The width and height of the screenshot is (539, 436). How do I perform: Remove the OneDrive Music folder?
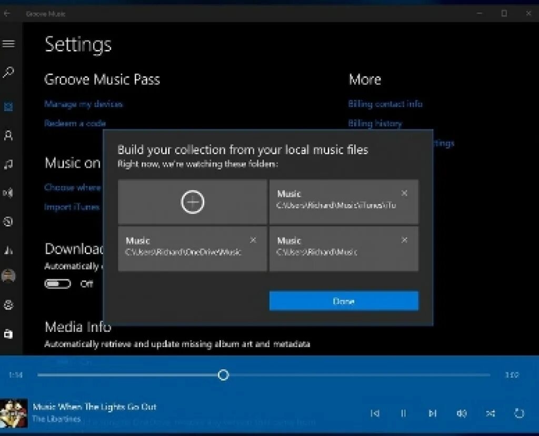[x=253, y=240]
